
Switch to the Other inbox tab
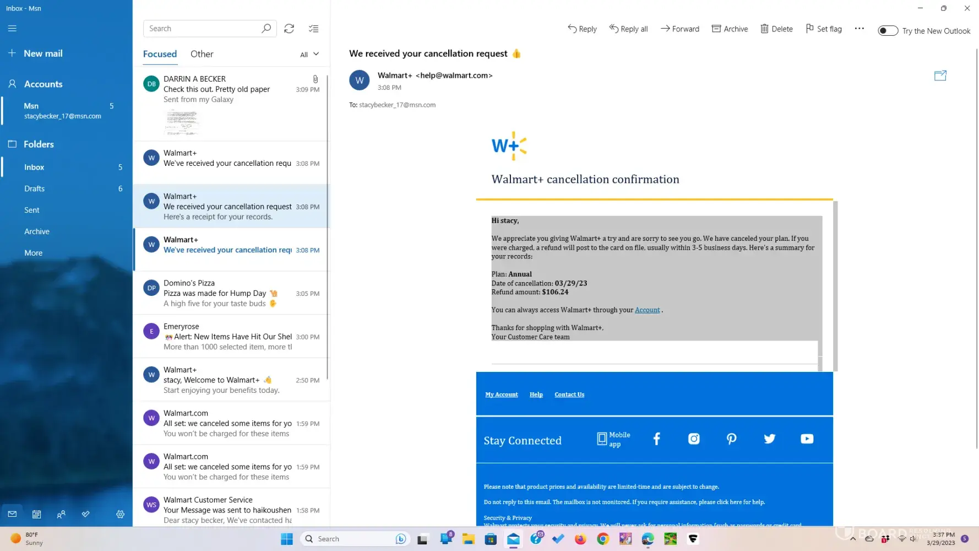(202, 54)
